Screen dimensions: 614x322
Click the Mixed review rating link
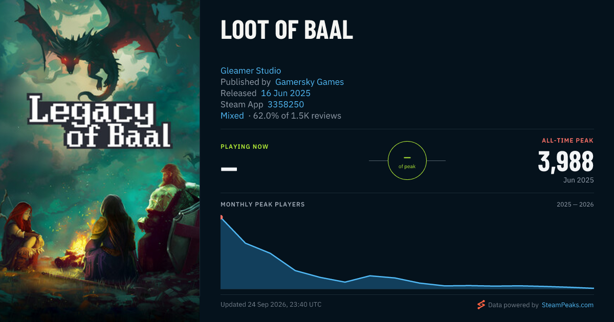[232, 116]
